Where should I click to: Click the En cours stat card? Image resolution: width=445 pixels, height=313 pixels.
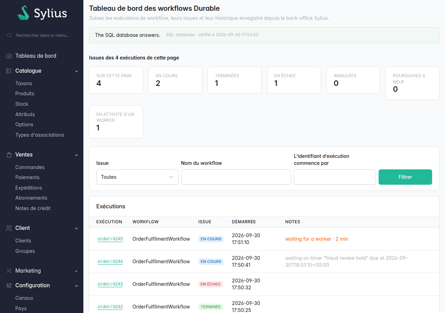coord(175,80)
